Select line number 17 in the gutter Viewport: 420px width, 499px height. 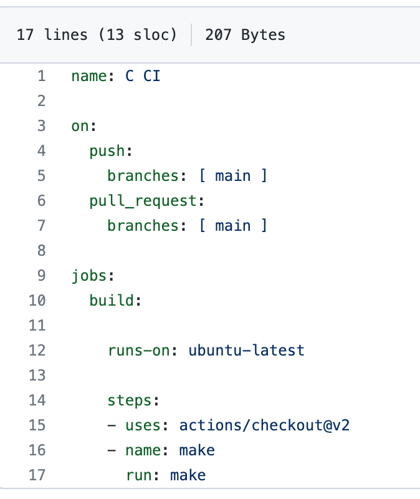click(x=37, y=475)
